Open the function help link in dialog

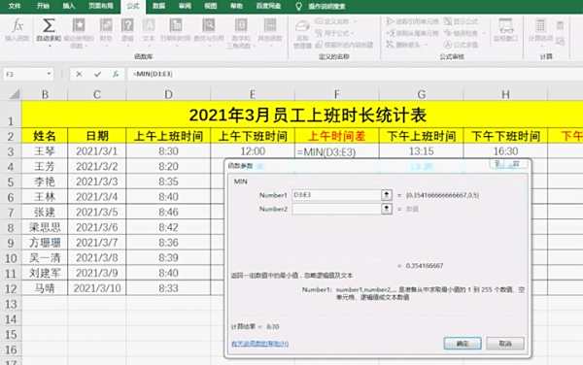click(x=259, y=344)
